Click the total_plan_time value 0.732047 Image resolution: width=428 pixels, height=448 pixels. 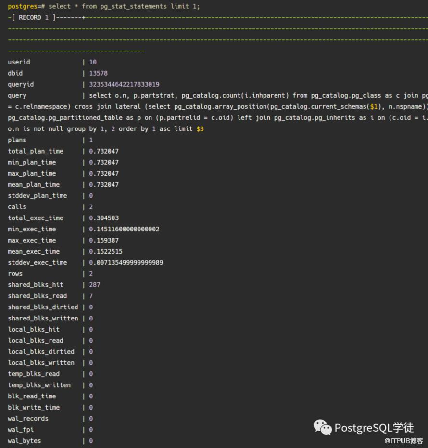tap(104, 151)
